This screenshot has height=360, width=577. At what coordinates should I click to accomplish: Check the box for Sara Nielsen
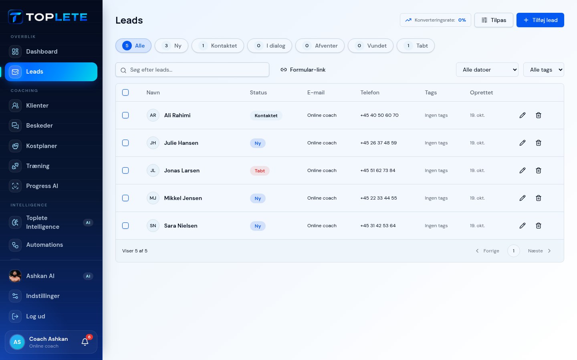click(x=125, y=226)
